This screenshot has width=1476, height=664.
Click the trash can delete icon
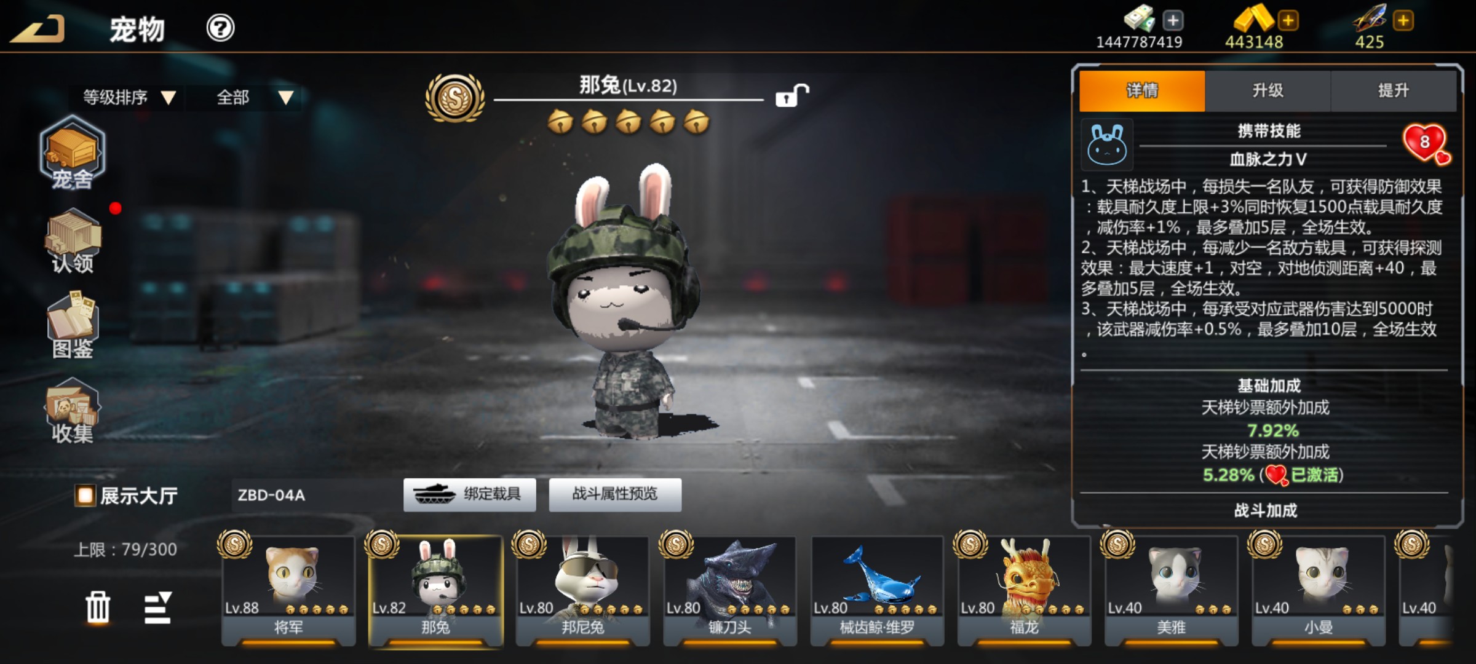98,607
